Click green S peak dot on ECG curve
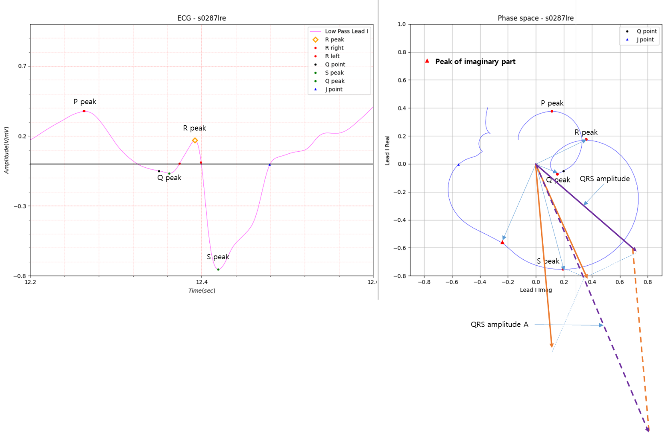Screen dimensions: 665x437 pos(218,270)
